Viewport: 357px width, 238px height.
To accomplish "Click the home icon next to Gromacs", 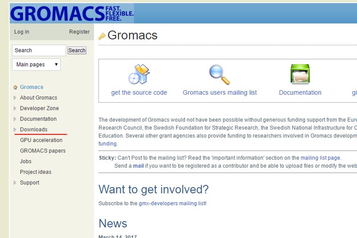I will click(x=15, y=87).
